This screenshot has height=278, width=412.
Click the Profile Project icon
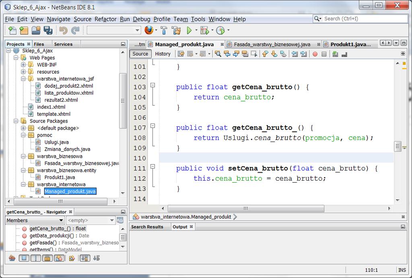tap(220, 31)
